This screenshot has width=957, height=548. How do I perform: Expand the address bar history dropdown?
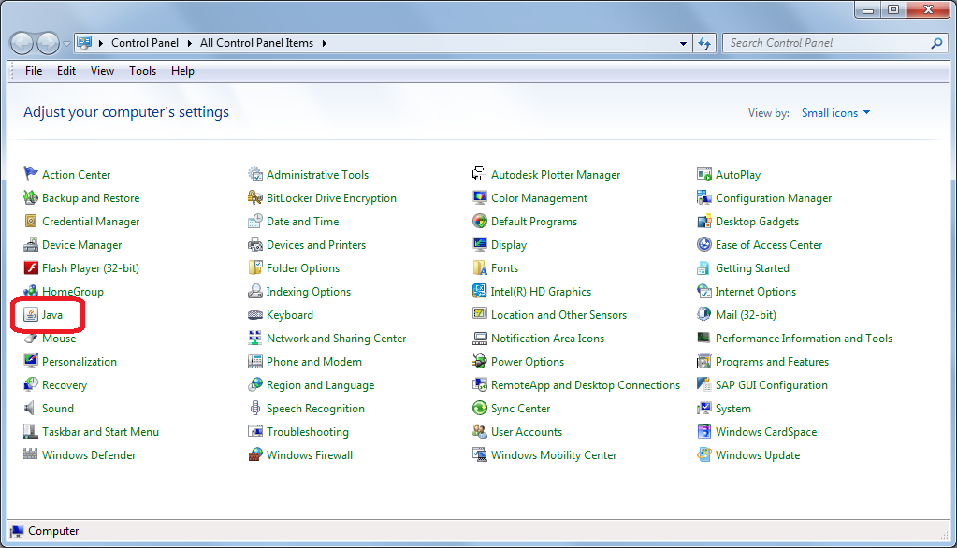(x=683, y=43)
